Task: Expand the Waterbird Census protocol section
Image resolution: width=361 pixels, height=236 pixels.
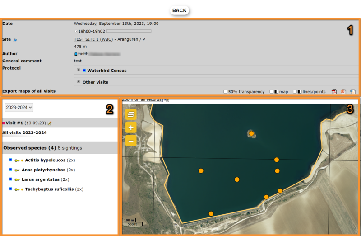Action: point(78,70)
